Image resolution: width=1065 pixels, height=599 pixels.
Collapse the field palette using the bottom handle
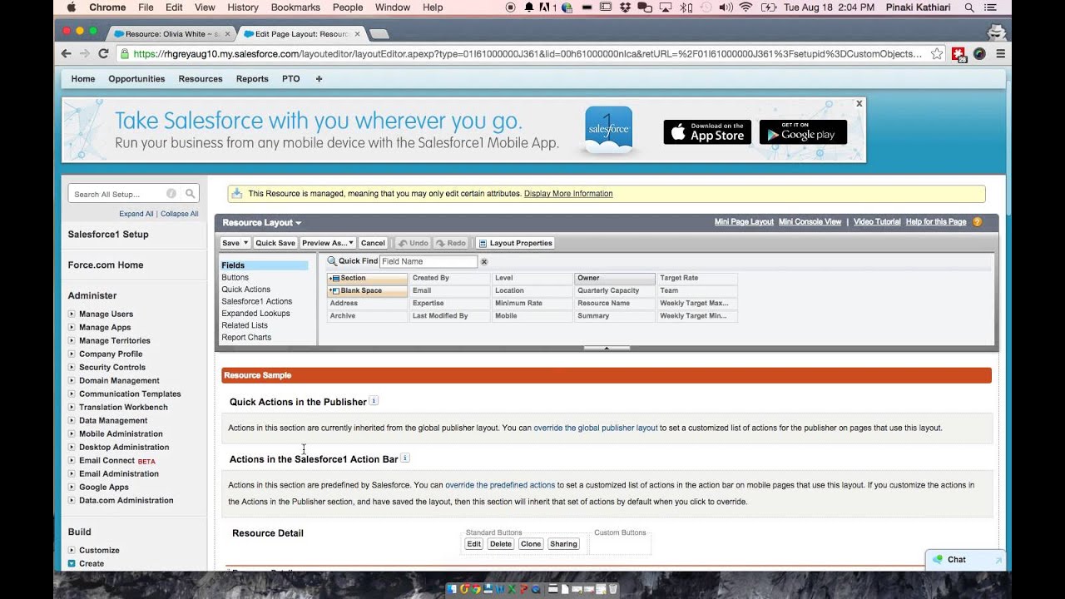607,348
